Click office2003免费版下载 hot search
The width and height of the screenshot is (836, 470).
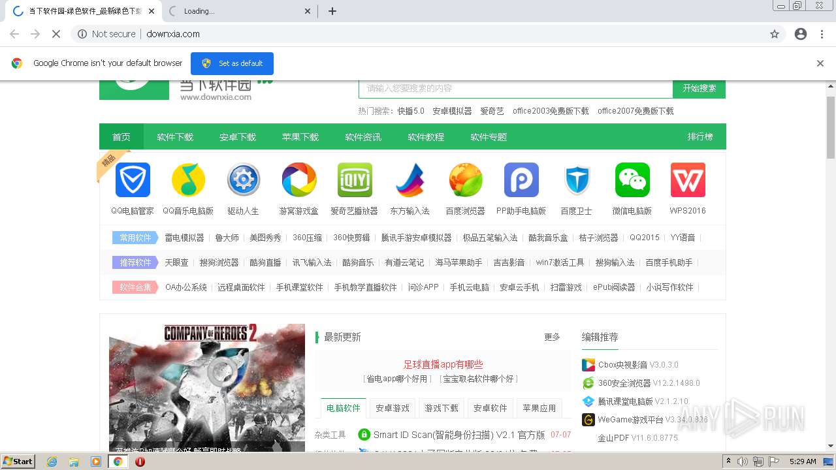tap(551, 111)
